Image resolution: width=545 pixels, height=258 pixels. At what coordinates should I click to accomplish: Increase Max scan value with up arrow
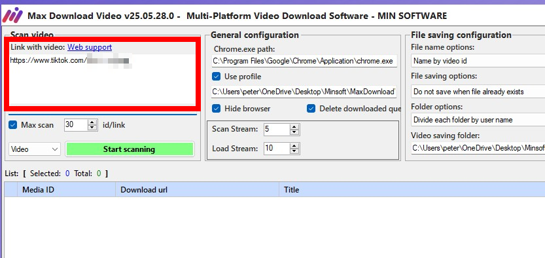(92, 122)
